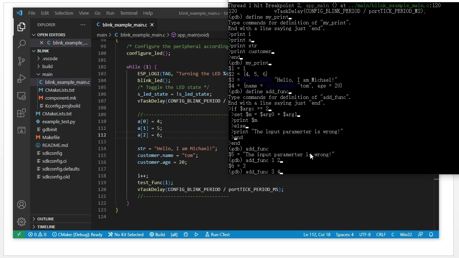This screenshot has width=459, height=258.
Task: Open the View menu
Action: [x=84, y=13]
